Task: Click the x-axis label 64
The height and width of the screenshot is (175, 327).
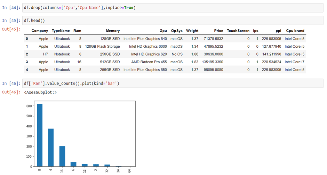Action: tap(129, 170)
